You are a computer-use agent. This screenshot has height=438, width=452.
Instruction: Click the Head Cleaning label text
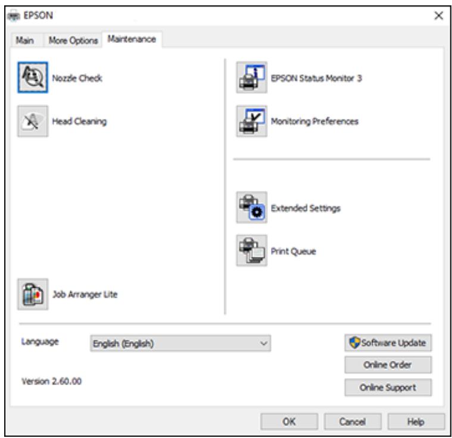coord(79,121)
